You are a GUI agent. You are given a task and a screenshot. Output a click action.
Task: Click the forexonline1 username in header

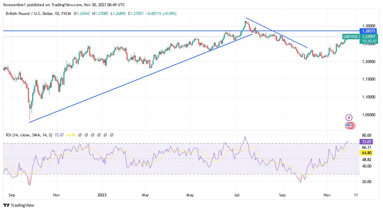click(x=14, y=5)
